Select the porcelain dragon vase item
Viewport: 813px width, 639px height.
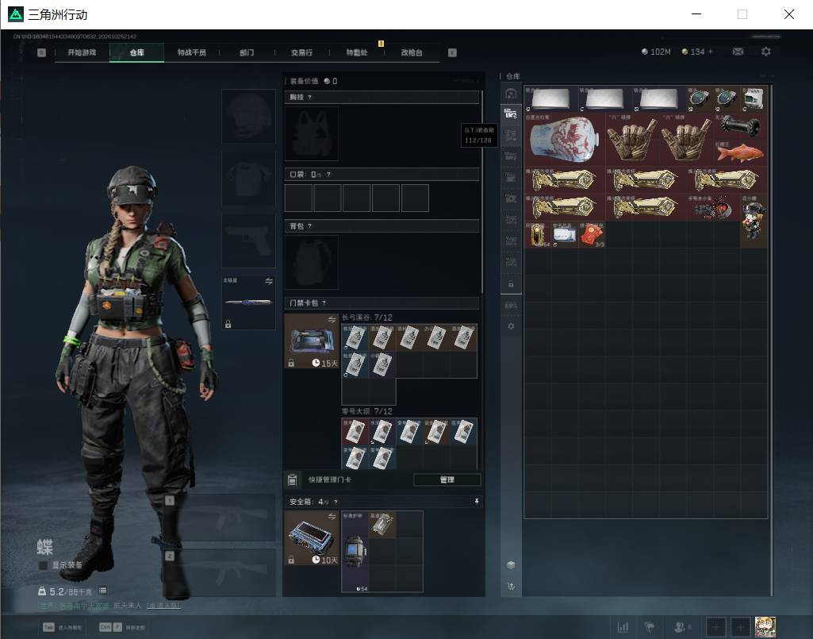pyautogui.click(x=565, y=139)
